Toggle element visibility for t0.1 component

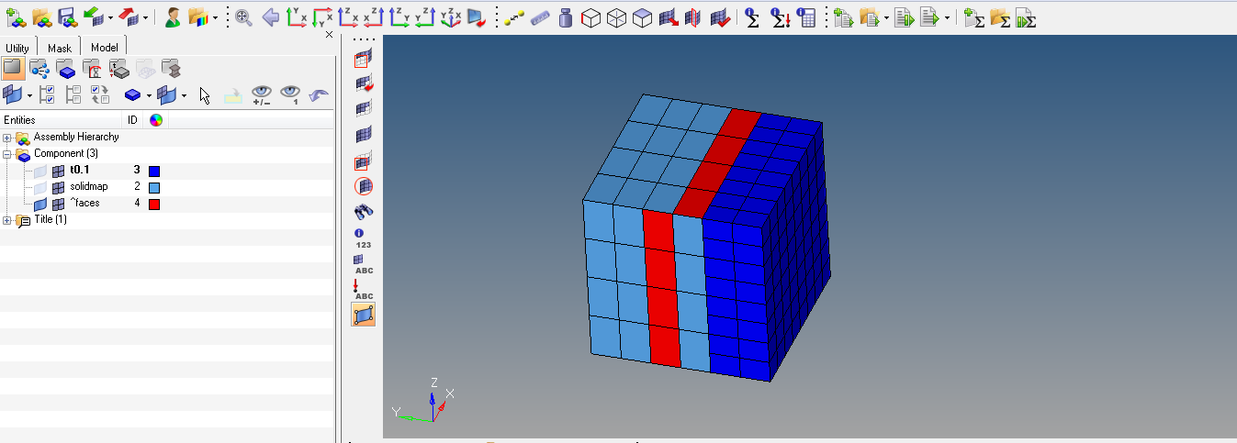coord(58,171)
